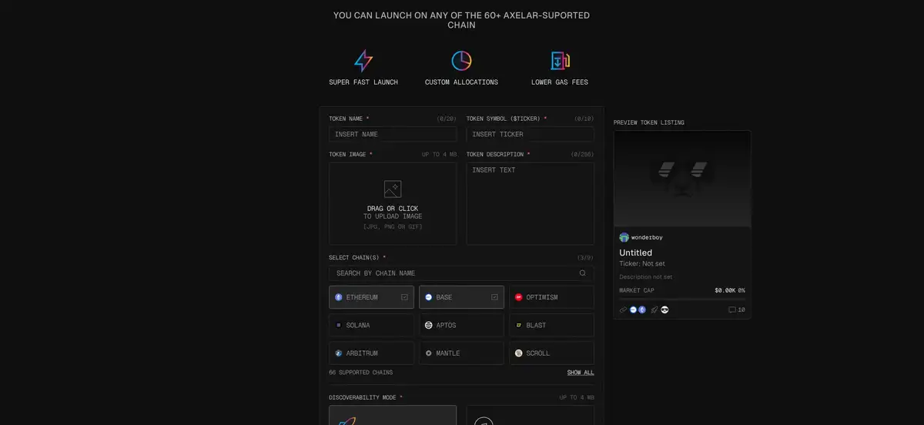Click the Lower Gas Fees icon

click(x=560, y=61)
